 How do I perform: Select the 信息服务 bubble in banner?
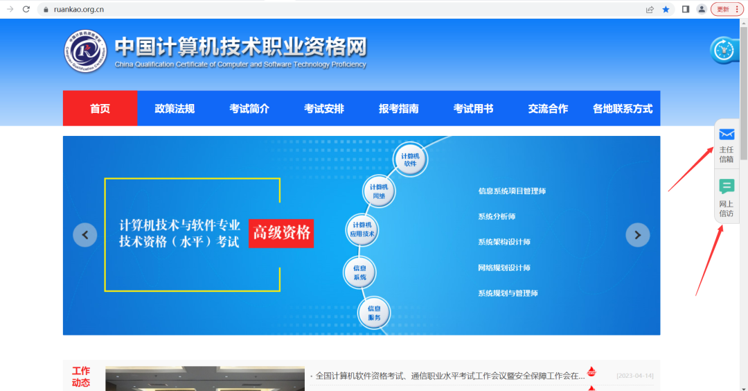point(374,313)
